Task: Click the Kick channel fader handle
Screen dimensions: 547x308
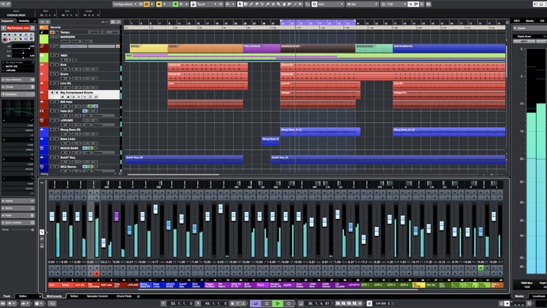Action: click(x=52, y=217)
